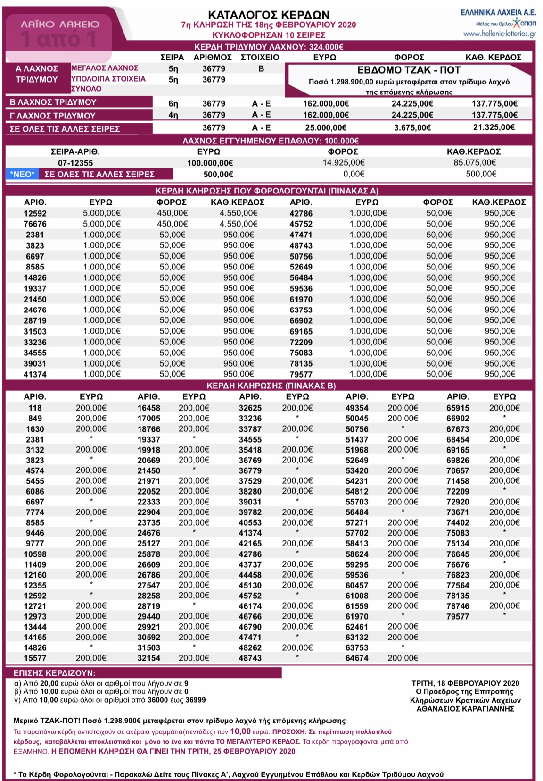Click the *ΝΕΟ* blue badge

[x=23, y=174]
